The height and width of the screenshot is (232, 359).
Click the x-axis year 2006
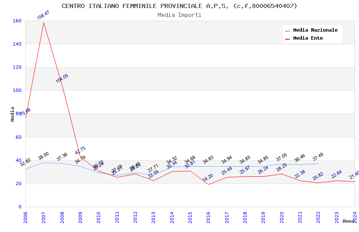click(x=25, y=217)
